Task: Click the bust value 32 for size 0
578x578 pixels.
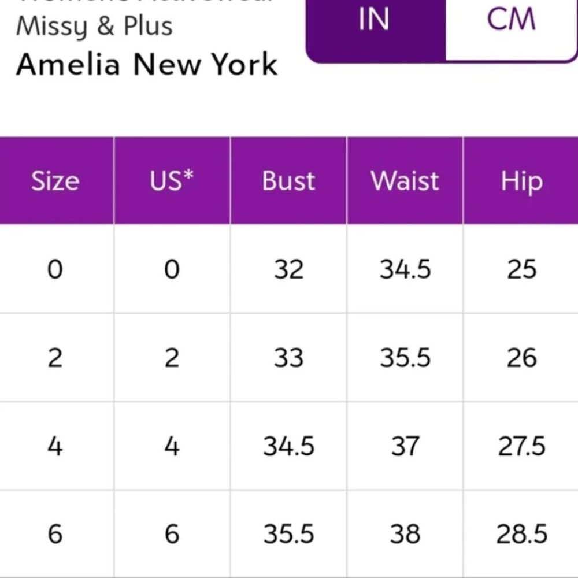Action: (x=288, y=269)
